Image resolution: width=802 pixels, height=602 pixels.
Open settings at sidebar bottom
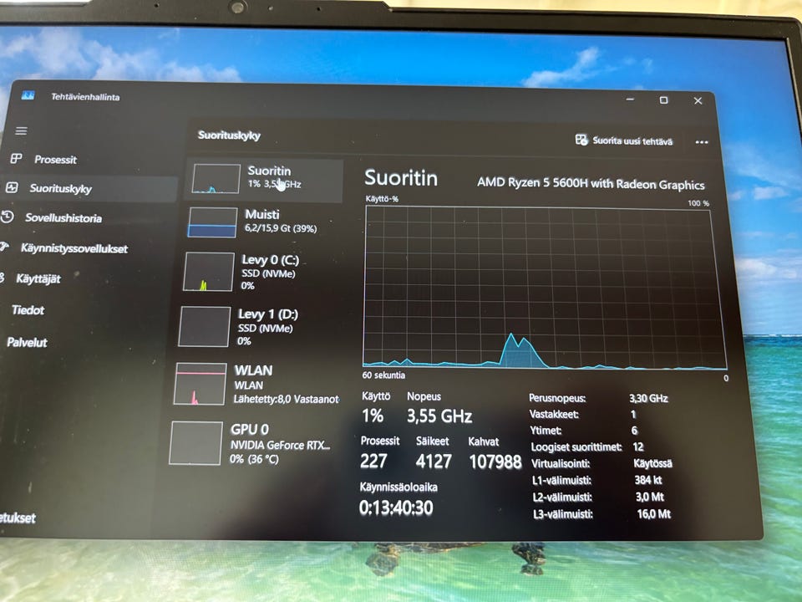18,518
